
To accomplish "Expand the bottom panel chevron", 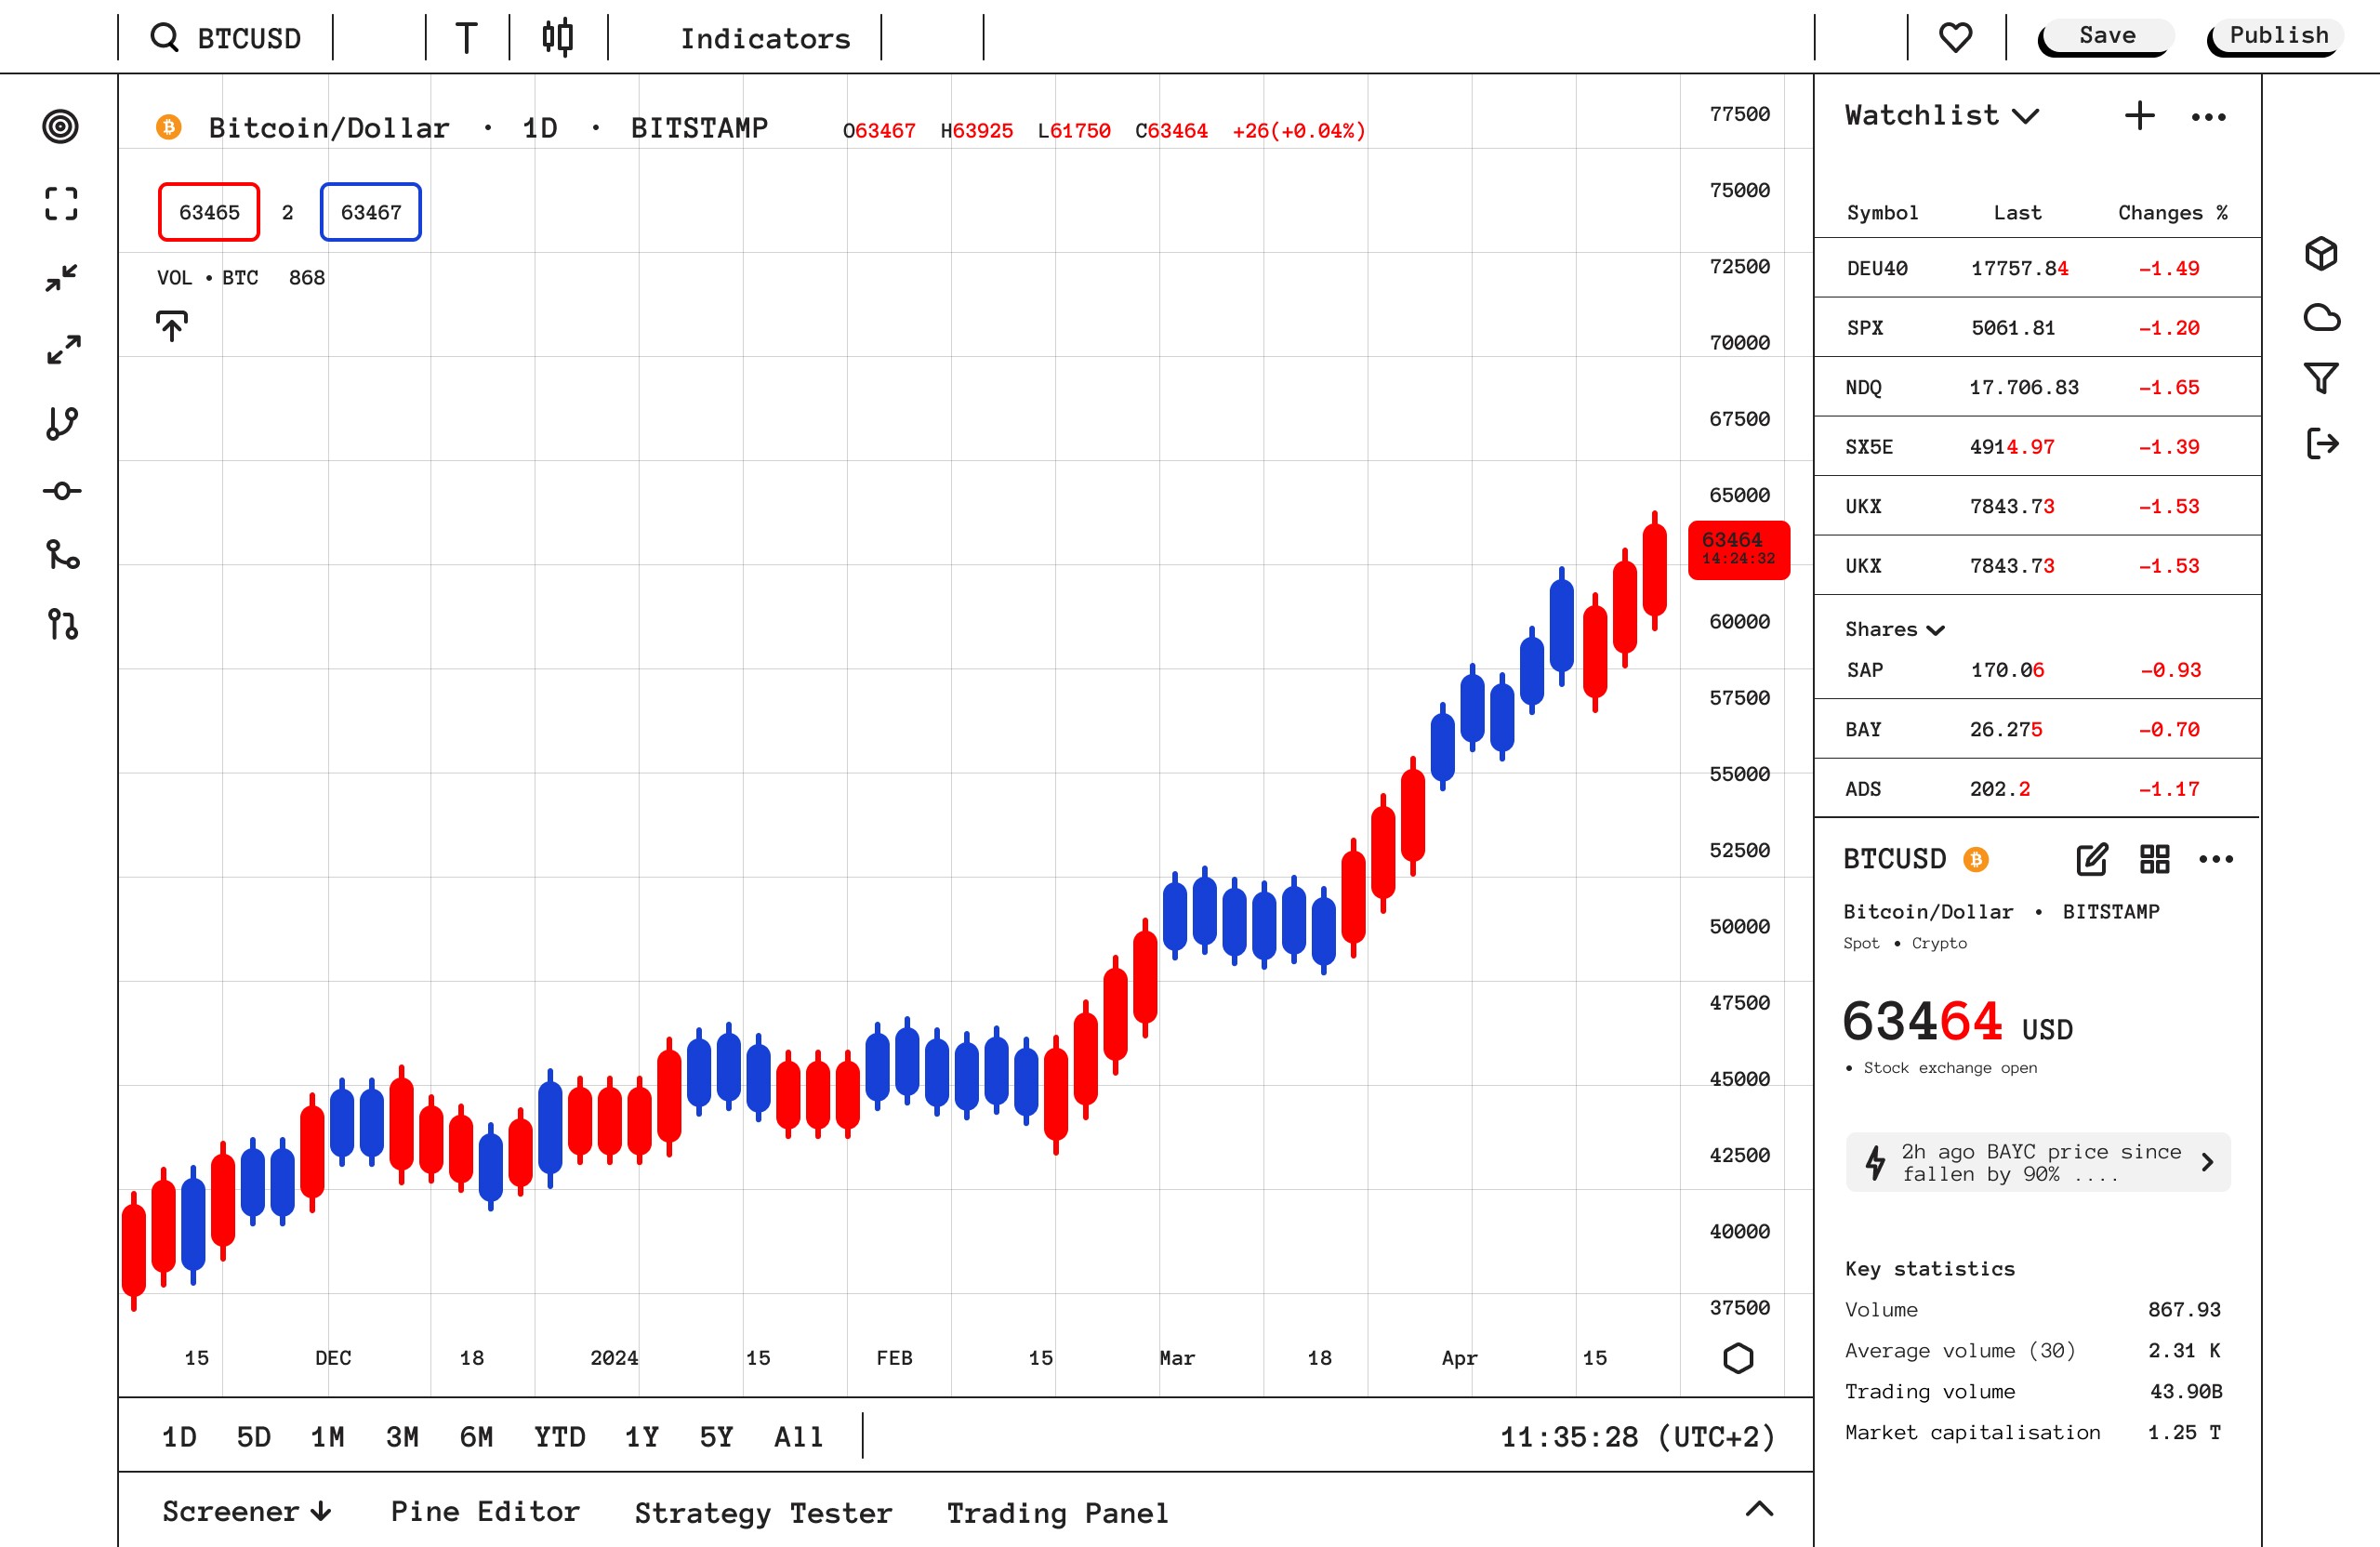I will pyautogui.click(x=1759, y=1509).
